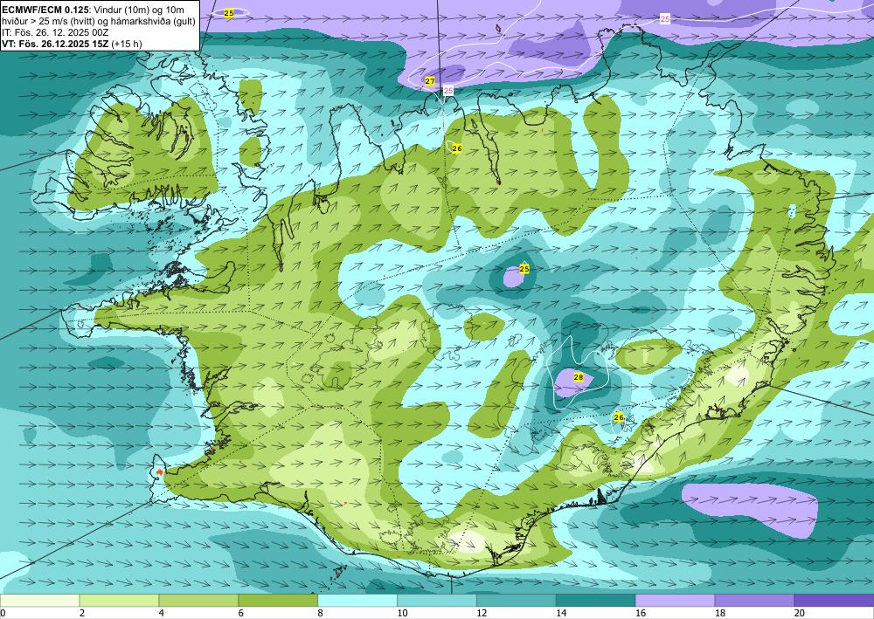Click the "(+15 h)" forecast offset text

click(127, 44)
